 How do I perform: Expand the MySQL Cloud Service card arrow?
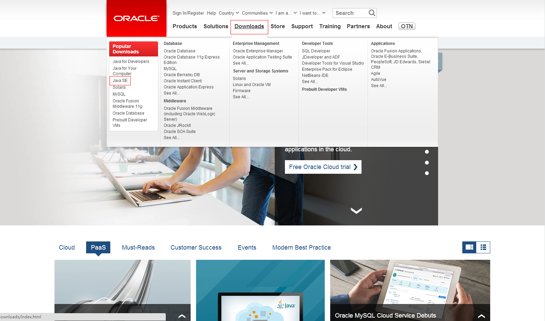pos(481,316)
